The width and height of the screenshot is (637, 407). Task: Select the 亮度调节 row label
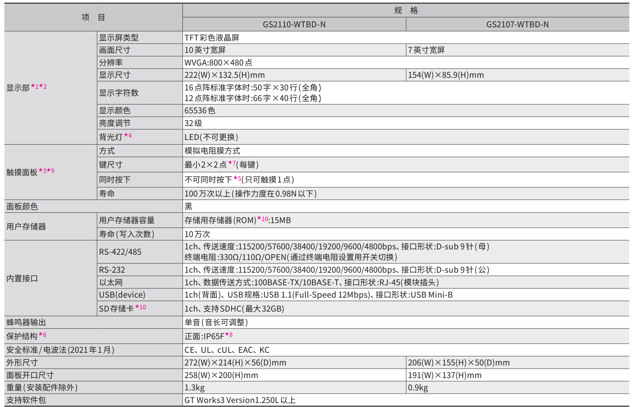(115, 123)
